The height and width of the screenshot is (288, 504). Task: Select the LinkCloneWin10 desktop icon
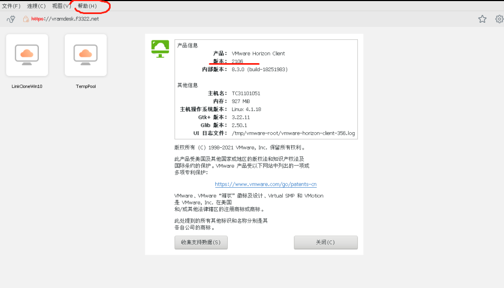[x=27, y=56]
